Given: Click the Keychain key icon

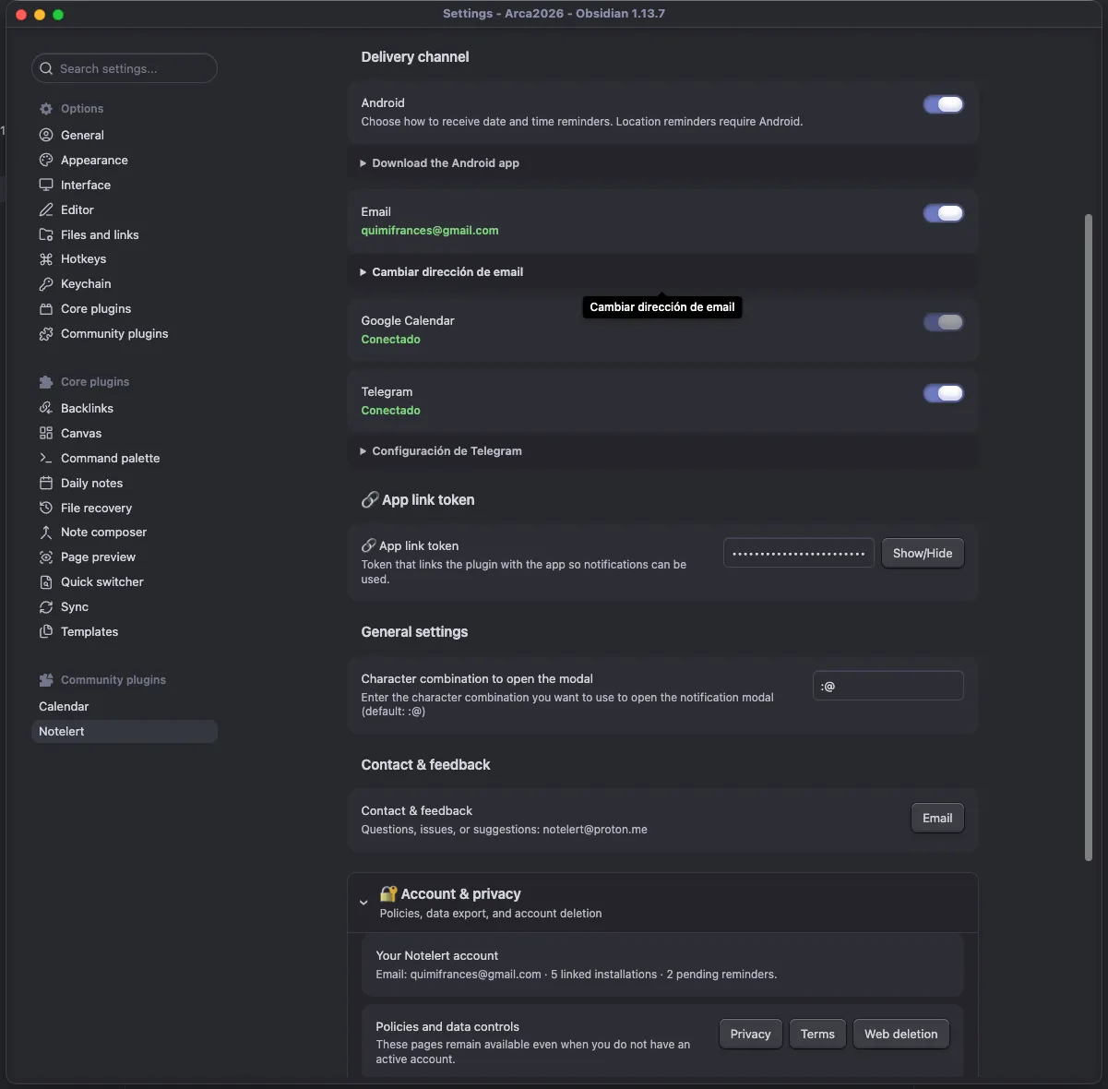Looking at the screenshot, I should pyautogui.click(x=46, y=284).
